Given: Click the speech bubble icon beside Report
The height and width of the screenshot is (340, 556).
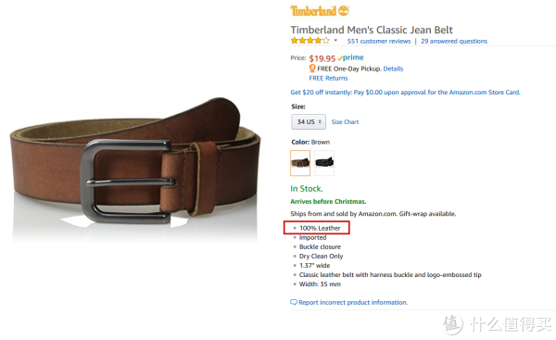Looking at the screenshot, I should (294, 302).
